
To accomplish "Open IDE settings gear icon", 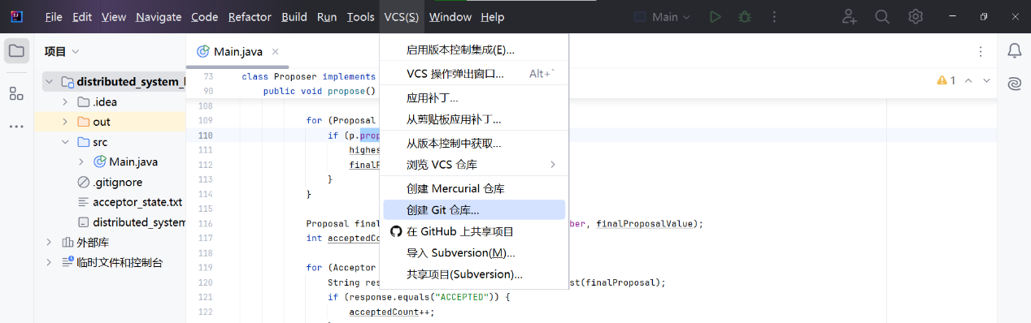I will [x=916, y=16].
